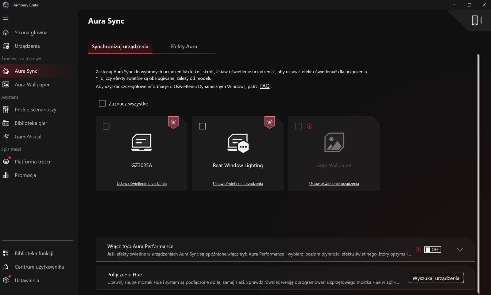
Task: Click the Wyszukaj urządzenia button
Action: 436,278
